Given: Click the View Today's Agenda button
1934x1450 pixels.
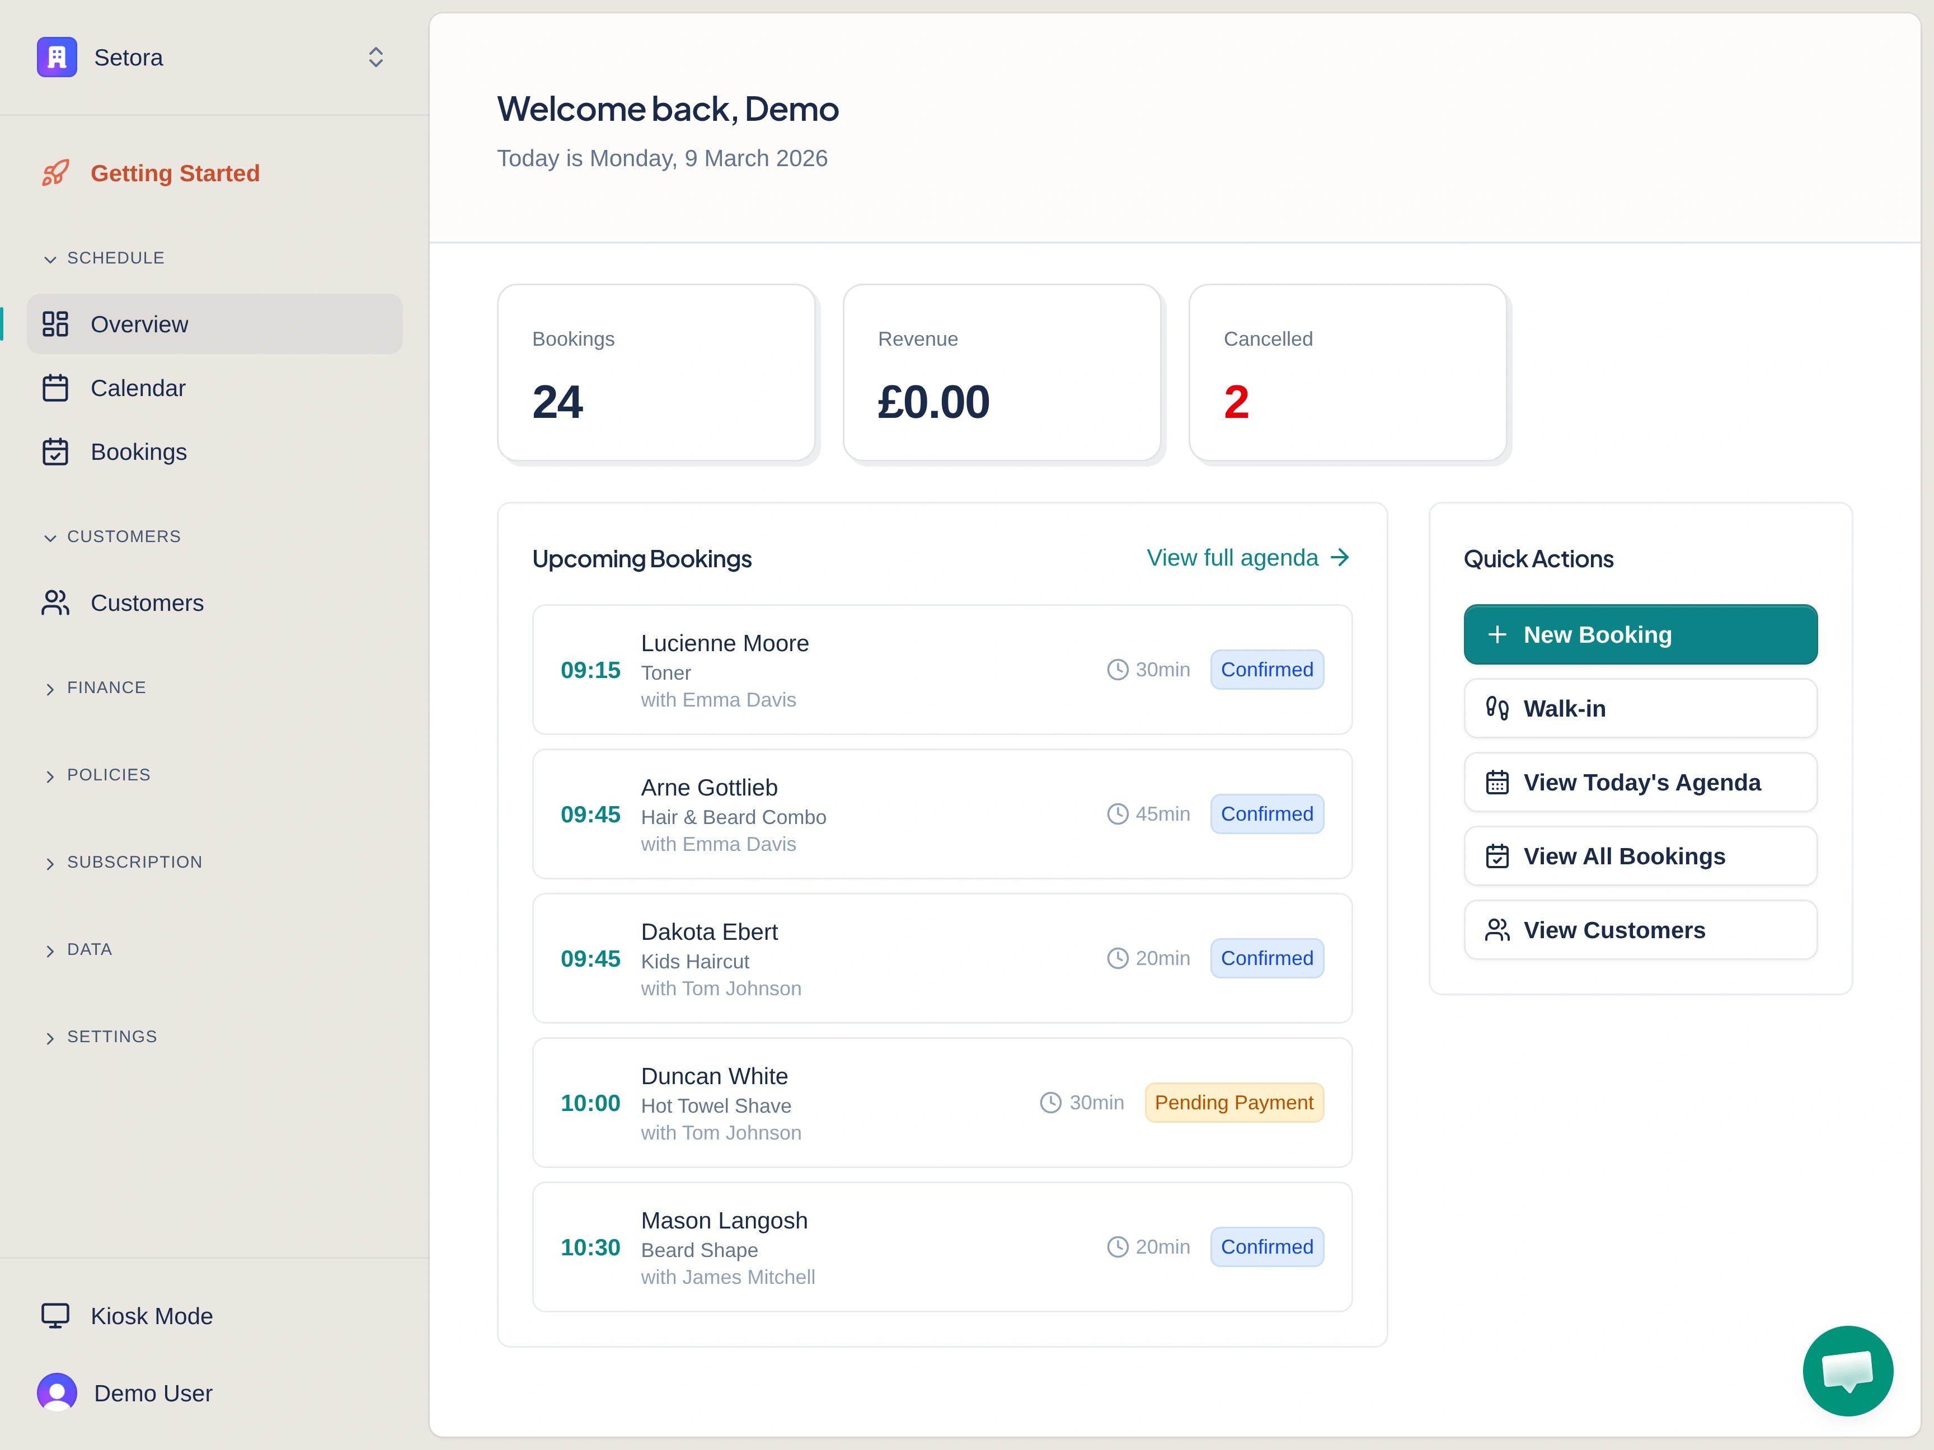Looking at the screenshot, I should pos(1640,782).
